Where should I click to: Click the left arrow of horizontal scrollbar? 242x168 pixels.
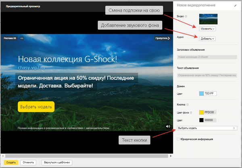tap(3, 156)
